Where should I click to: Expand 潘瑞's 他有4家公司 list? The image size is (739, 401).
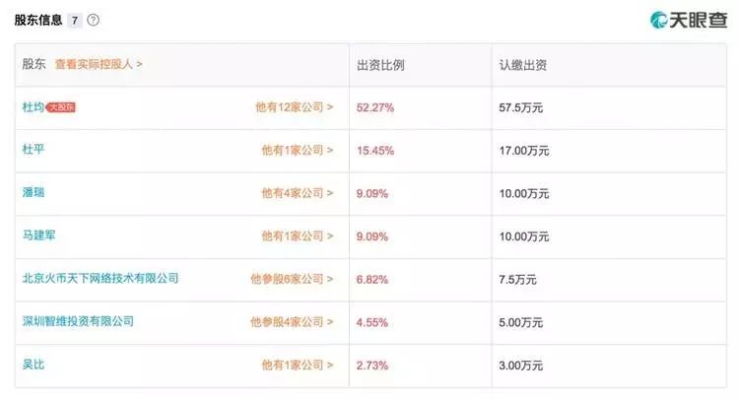(297, 193)
